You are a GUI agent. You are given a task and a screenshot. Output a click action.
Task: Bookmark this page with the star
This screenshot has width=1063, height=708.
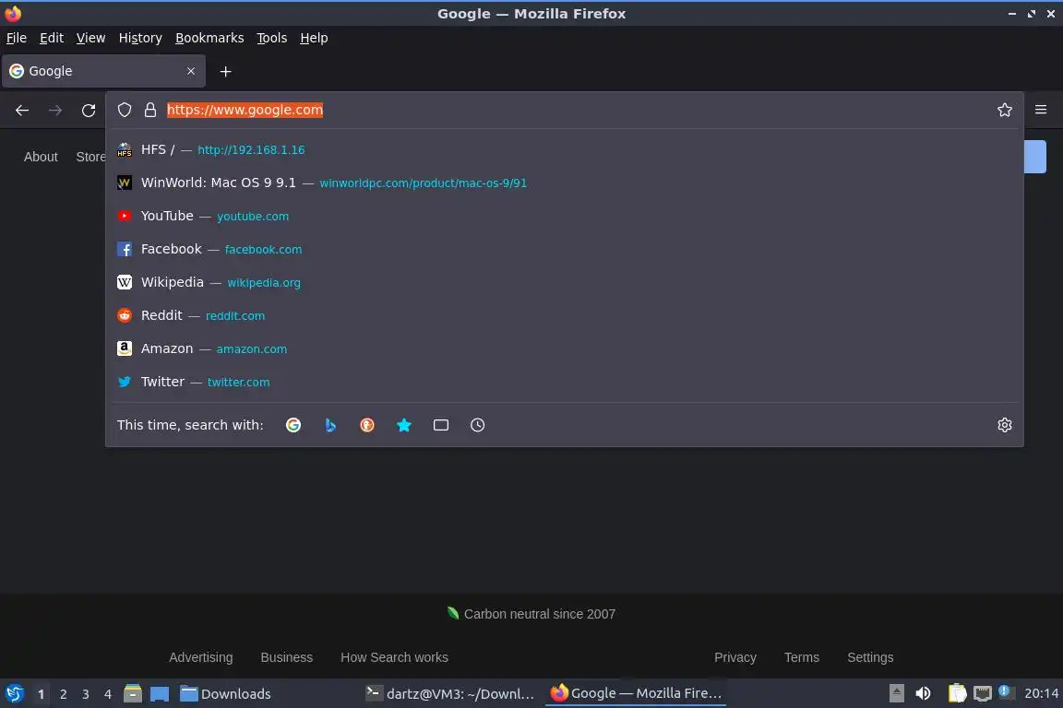click(1005, 110)
